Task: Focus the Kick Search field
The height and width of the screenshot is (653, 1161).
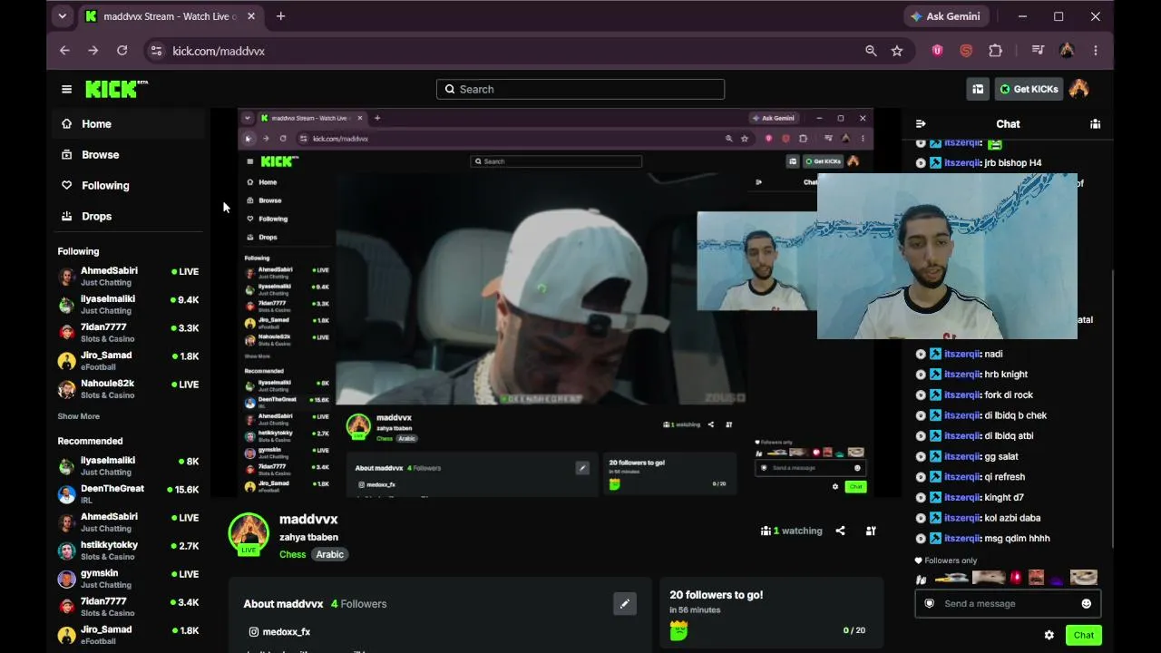Action: click(x=580, y=89)
